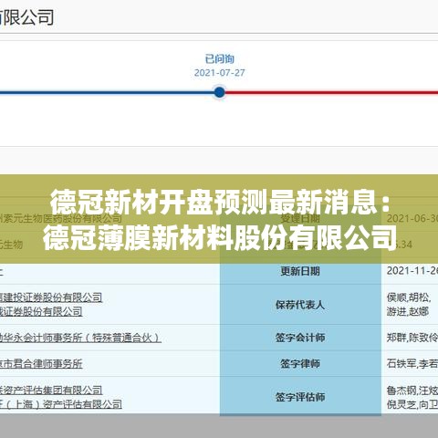Click the 已问询 status label
Screen dimensions: 438x438
pyautogui.click(x=219, y=59)
